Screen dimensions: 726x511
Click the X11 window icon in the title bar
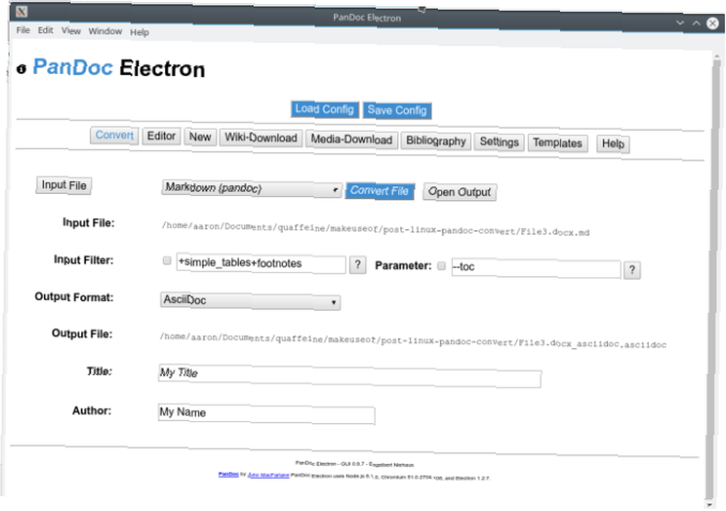click(21, 11)
